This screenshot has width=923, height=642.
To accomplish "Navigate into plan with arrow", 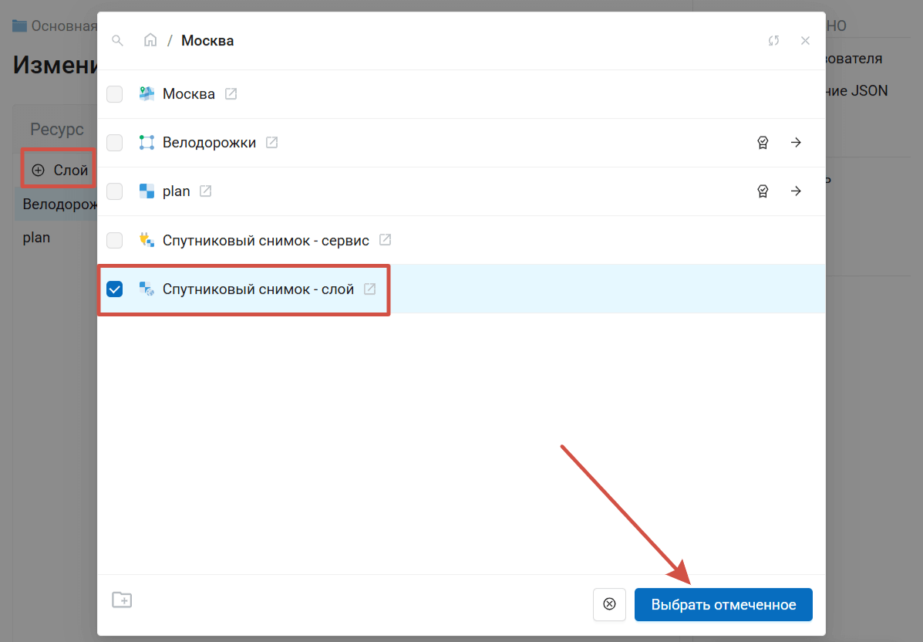I will click(797, 191).
